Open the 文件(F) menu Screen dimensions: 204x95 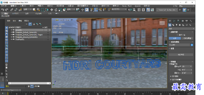(x=4, y=6)
